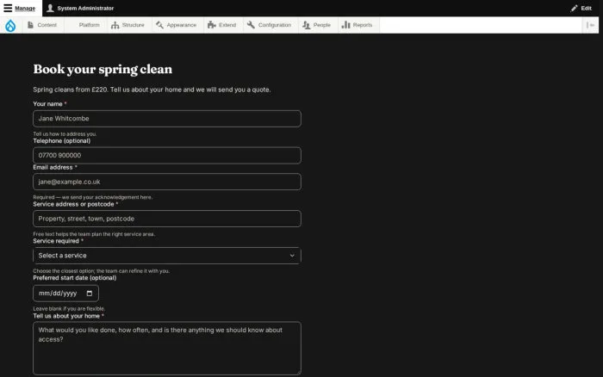Select the Service address or postcode field
Screen dimensions: 603x377
coord(167,219)
